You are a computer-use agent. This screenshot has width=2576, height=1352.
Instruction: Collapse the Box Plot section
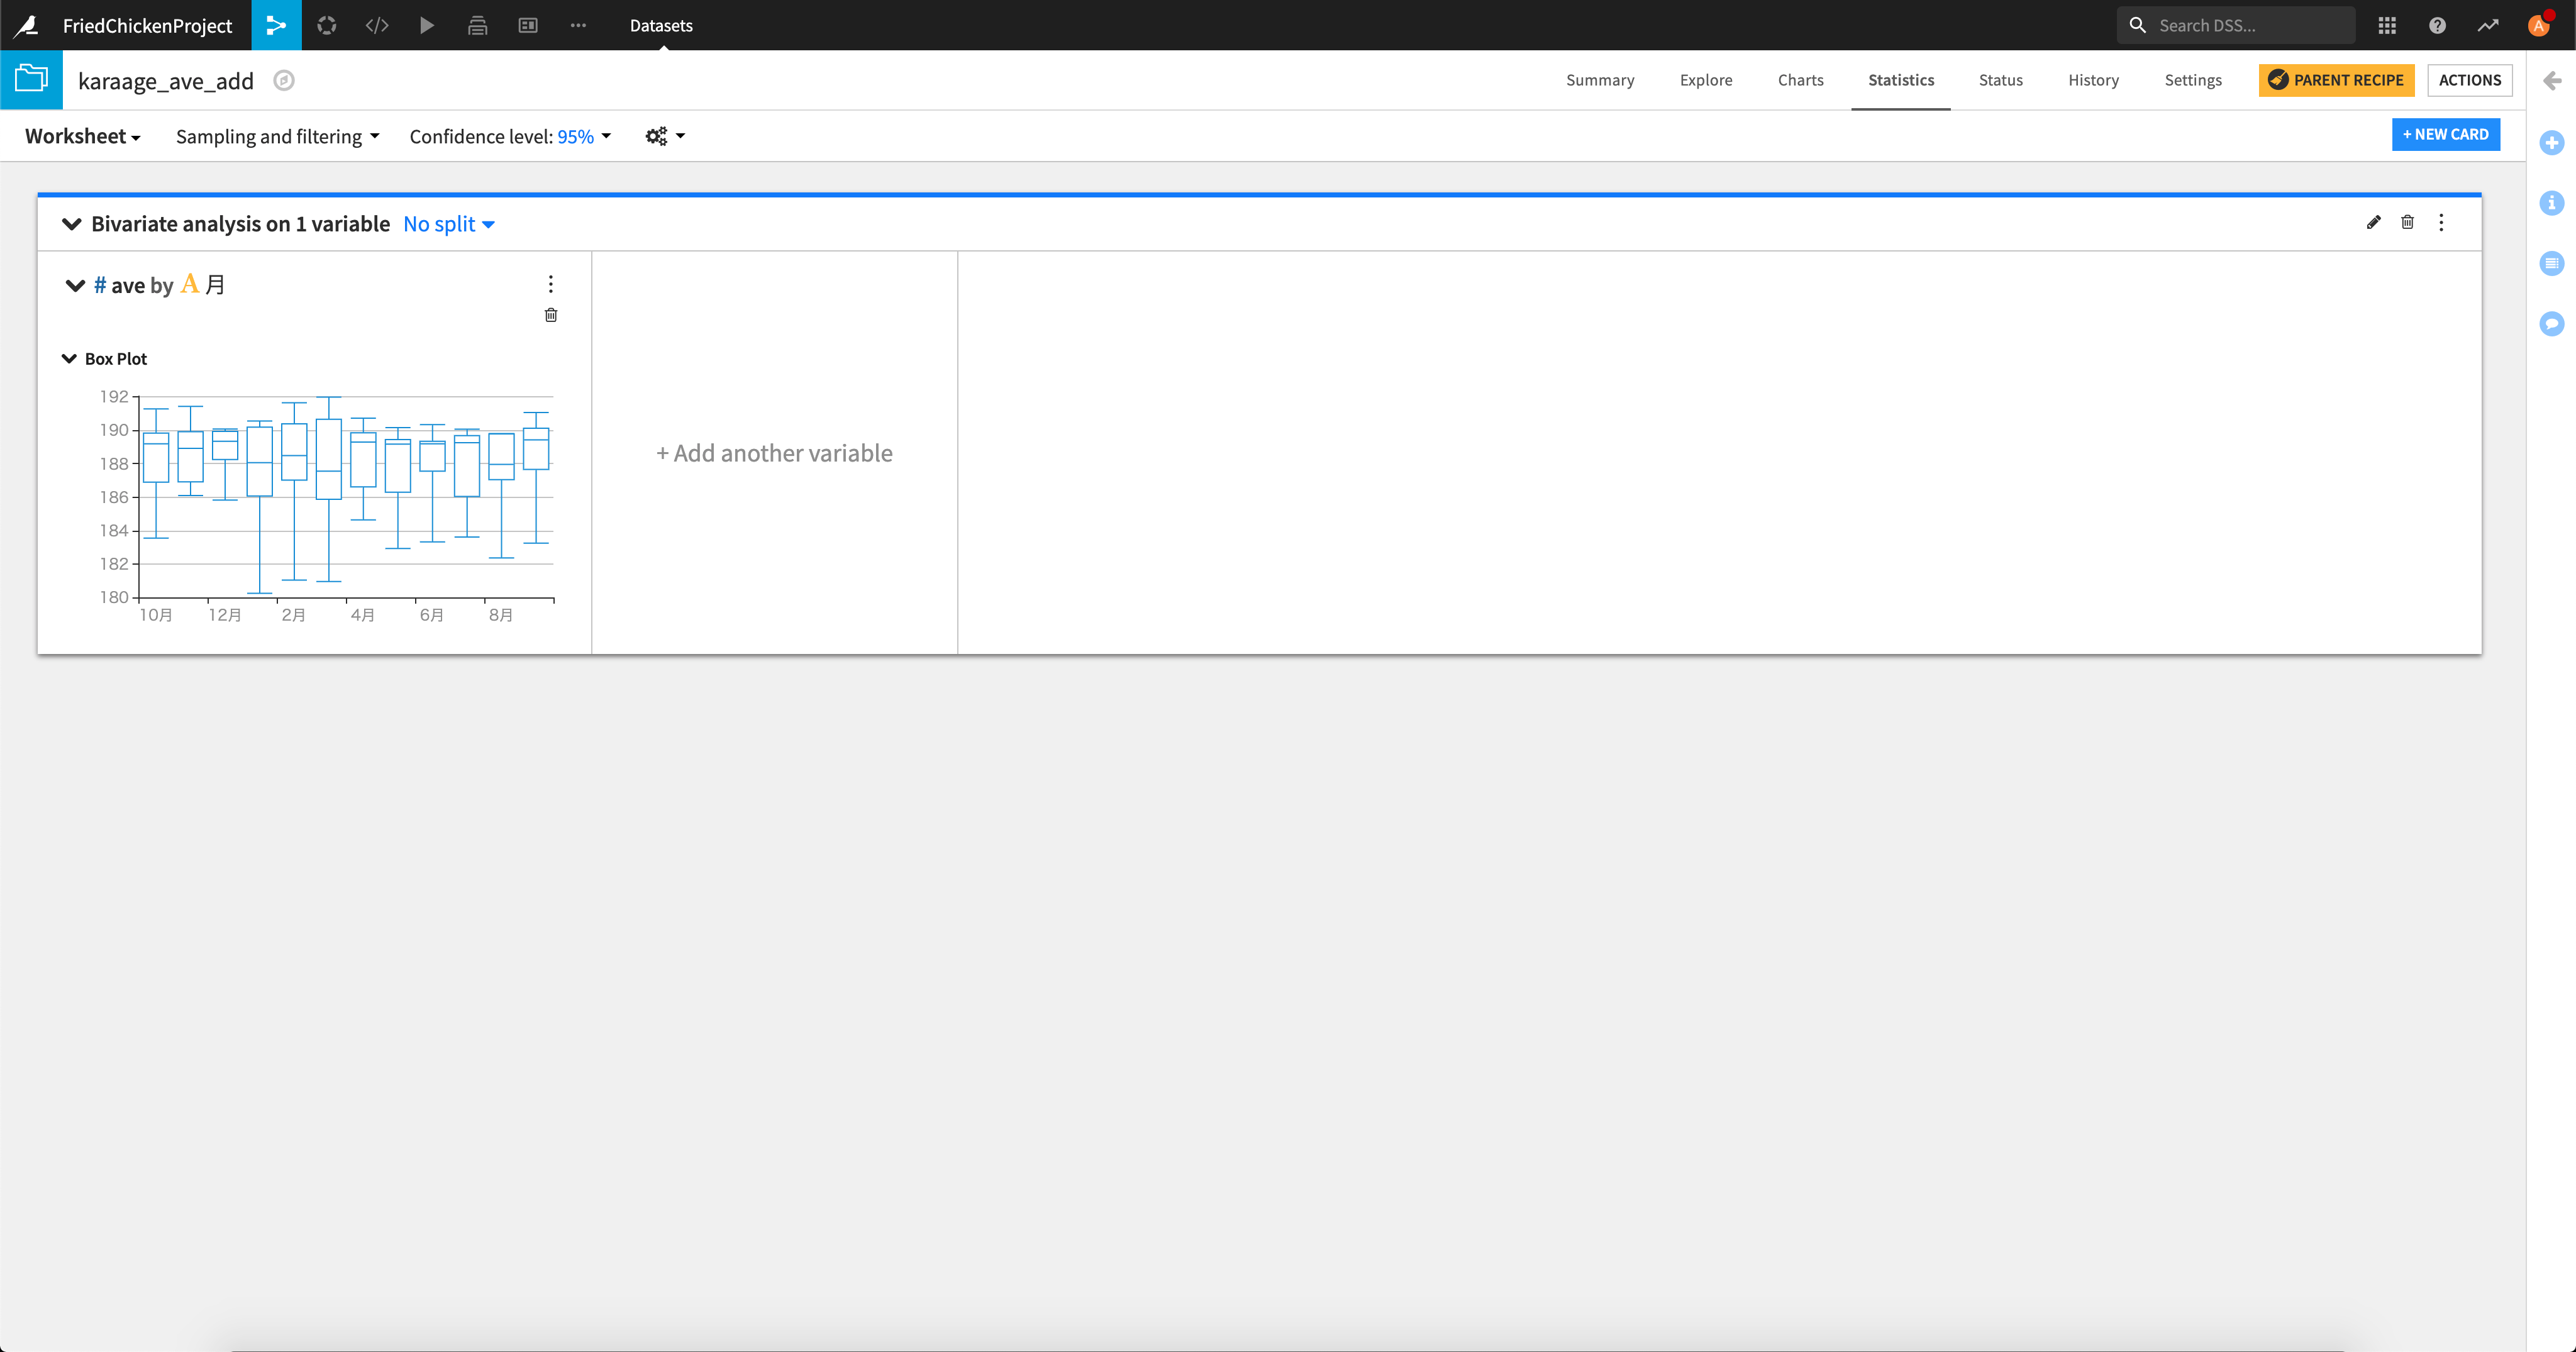click(x=69, y=359)
